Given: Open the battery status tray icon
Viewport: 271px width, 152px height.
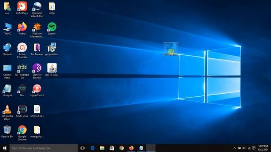Looking at the screenshot, I should [239, 148].
